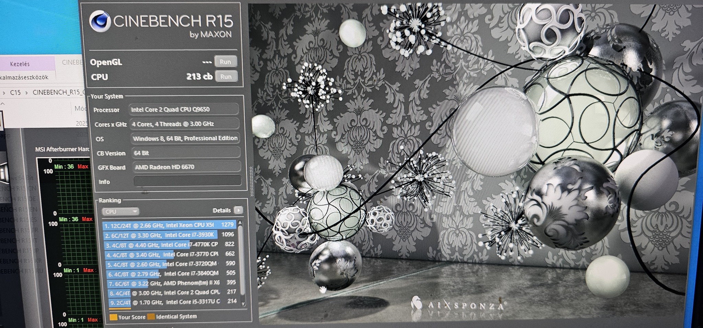The width and height of the screenshot is (703, 328).
Task: Run the OpenGL benchmark
Action: click(226, 62)
